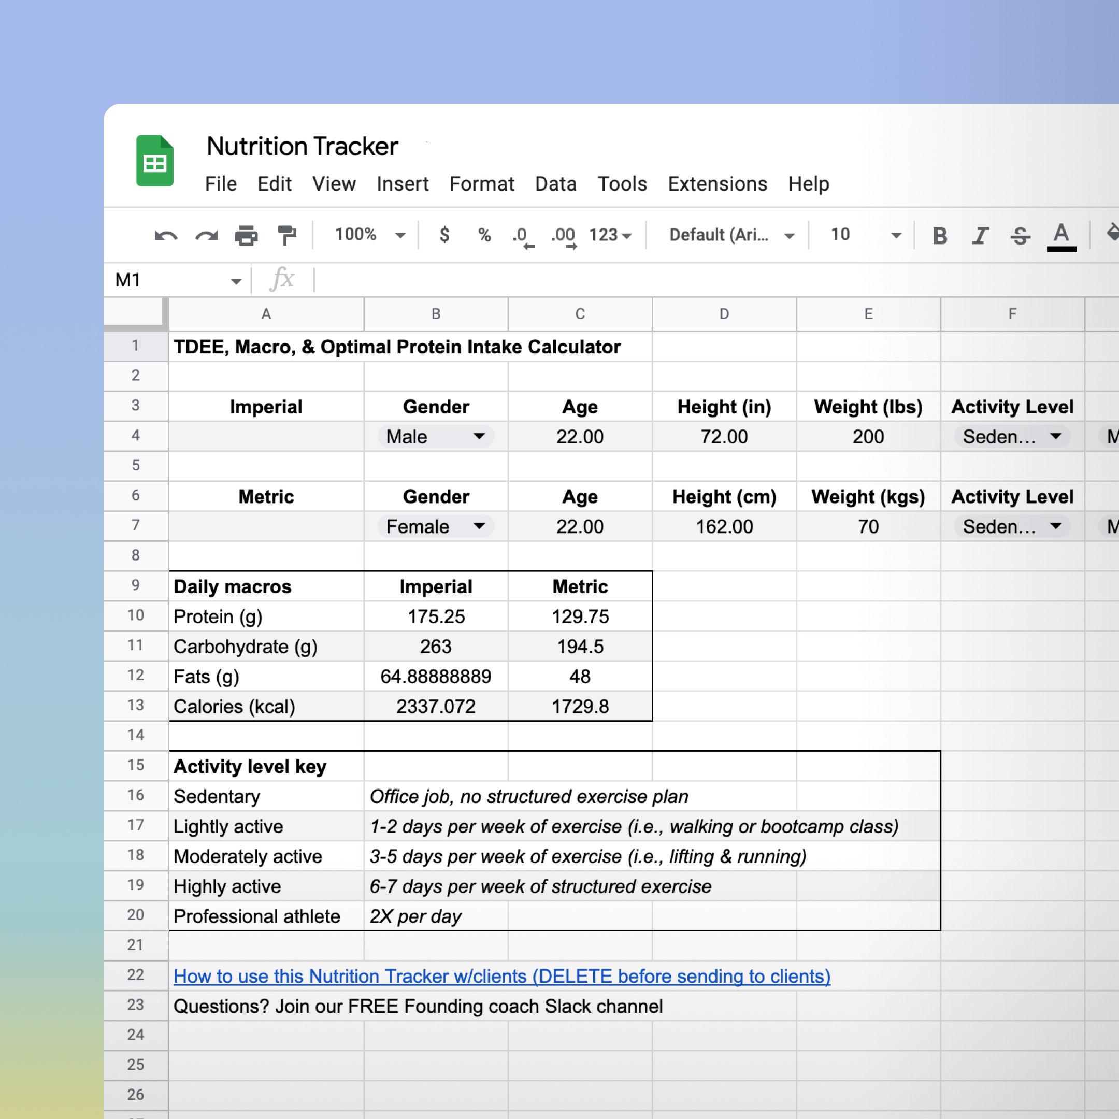Click the print icon
The image size is (1119, 1119).
coord(246,236)
